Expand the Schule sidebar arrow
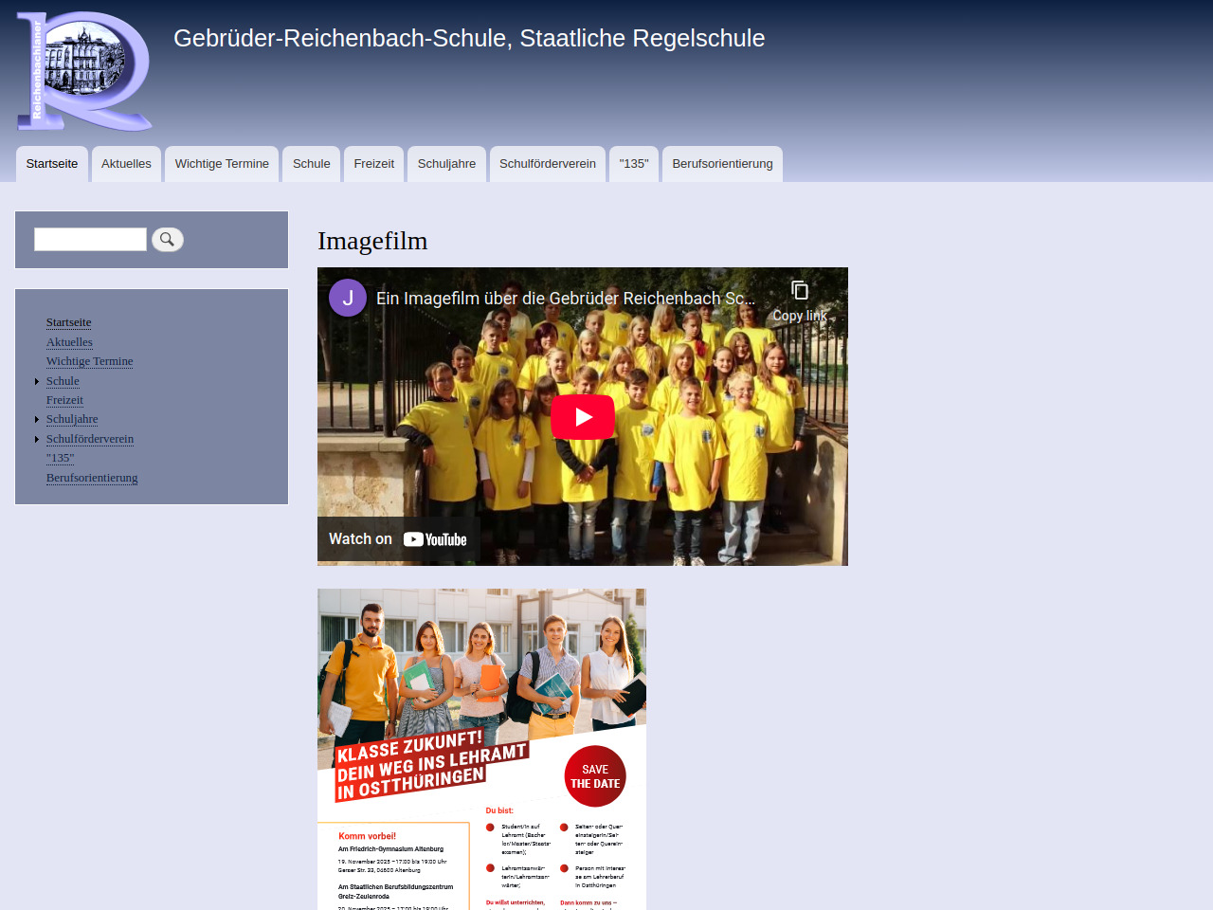 (x=37, y=381)
